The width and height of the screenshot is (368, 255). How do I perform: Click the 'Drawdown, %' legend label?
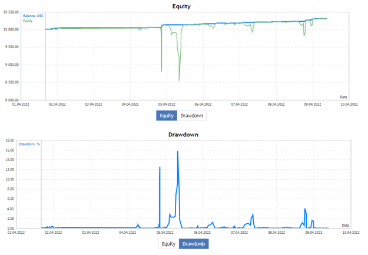tap(29, 144)
